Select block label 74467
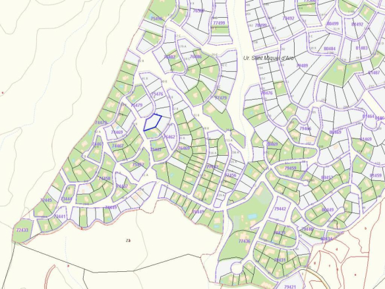The image size is (385, 289). click(117, 146)
